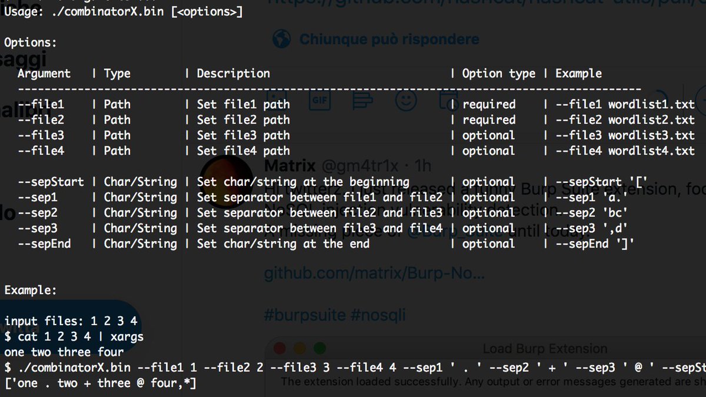
Task: Click the globe icon beside 'Chiunque può rispondere'
Action: coord(281,39)
